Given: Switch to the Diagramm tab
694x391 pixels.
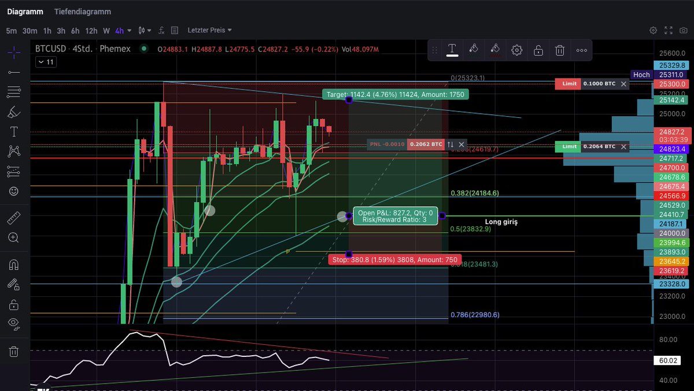Looking at the screenshot, I should coord(24,12).
